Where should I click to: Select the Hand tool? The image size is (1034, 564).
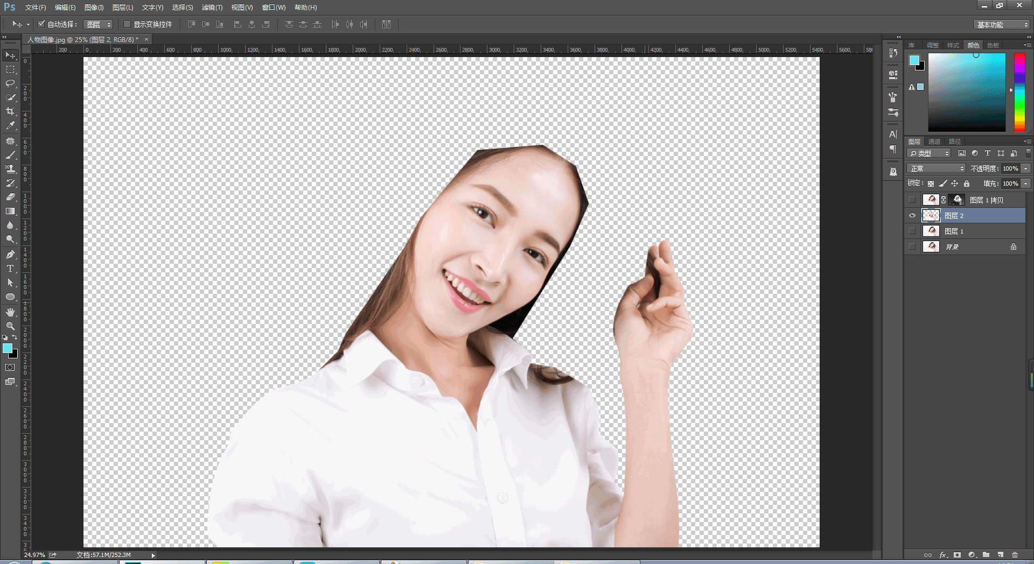pyautogui.click(x=10, y=312)
